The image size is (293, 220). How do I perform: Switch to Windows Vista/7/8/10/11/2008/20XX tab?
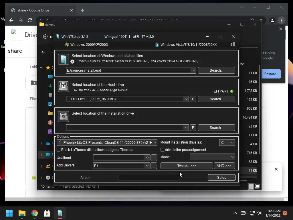pyautogui.click(x=186, y=44)
